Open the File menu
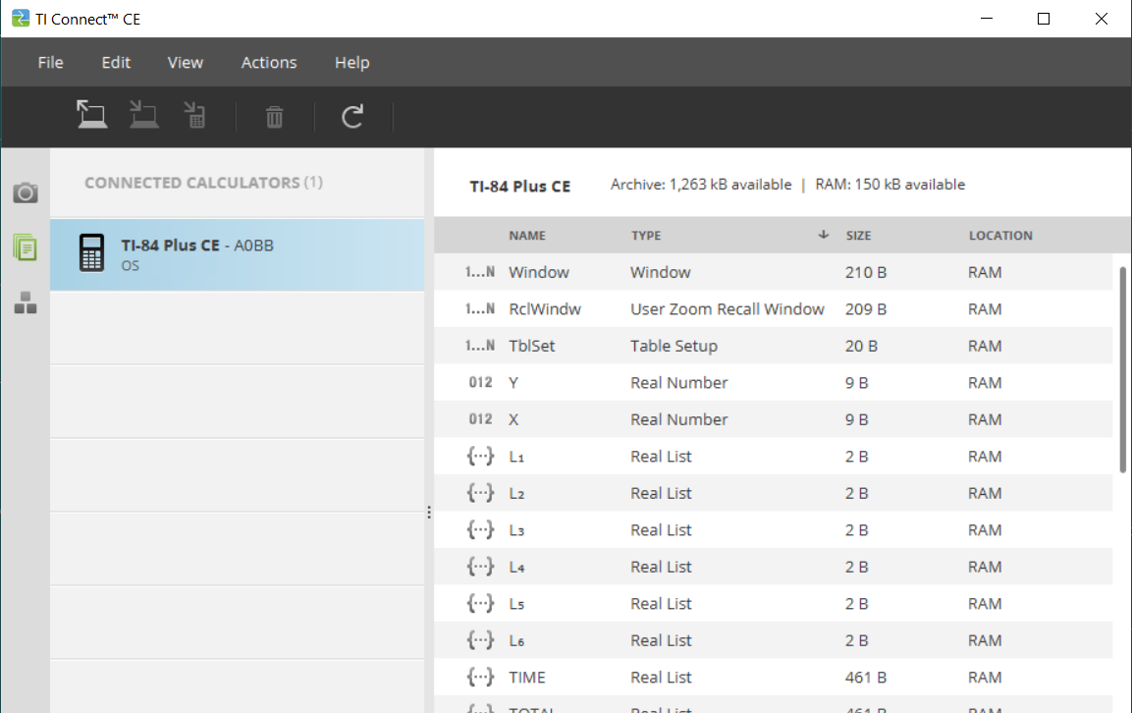The image size is (1132, 713). click(x=50, y=63)
